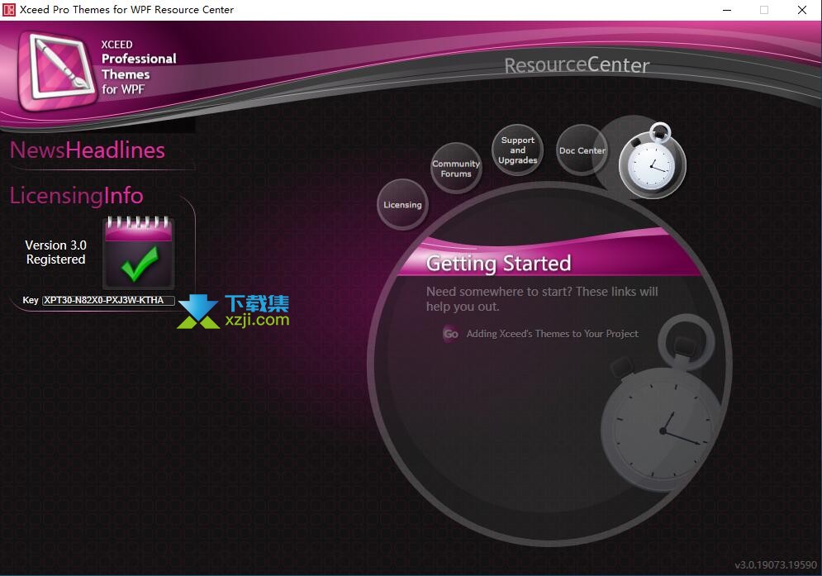Select the stopwatch Getting Started icon

pos(652,162)
